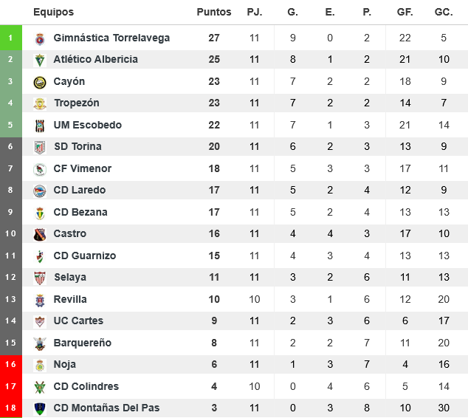Click the SD Torina club shield
468x418 pixels.
click(40, 147)
